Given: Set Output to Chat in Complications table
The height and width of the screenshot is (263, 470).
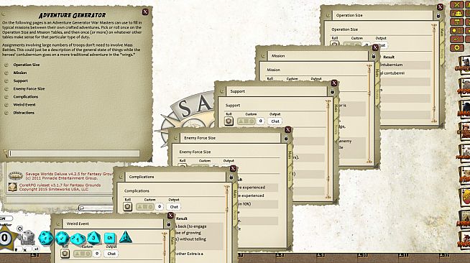Looking at the screenshot, I should coord(174,207).
